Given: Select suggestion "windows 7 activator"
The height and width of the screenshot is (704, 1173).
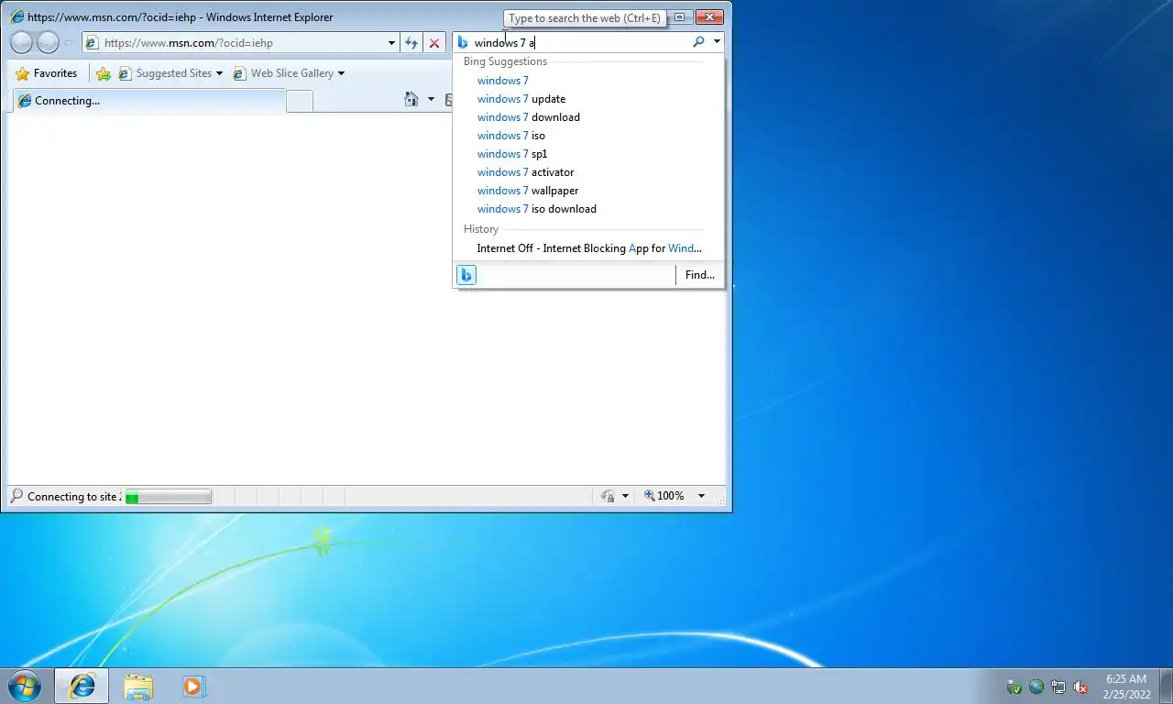Looking at the screenshot, I should (x=525, y=172).
